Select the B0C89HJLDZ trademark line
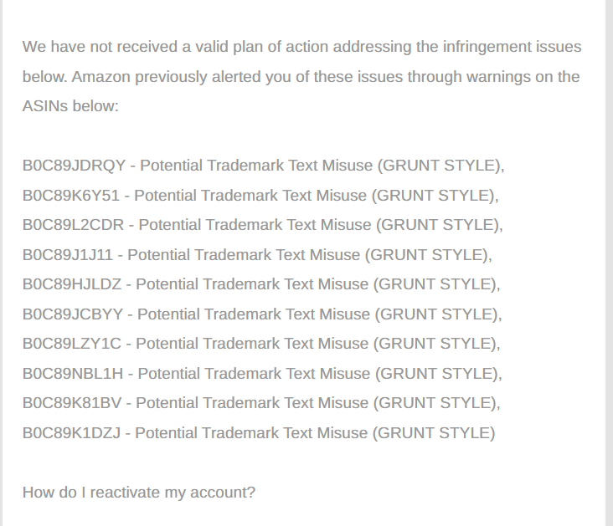This screenshot has height=526, width=613. coord(261,284)
